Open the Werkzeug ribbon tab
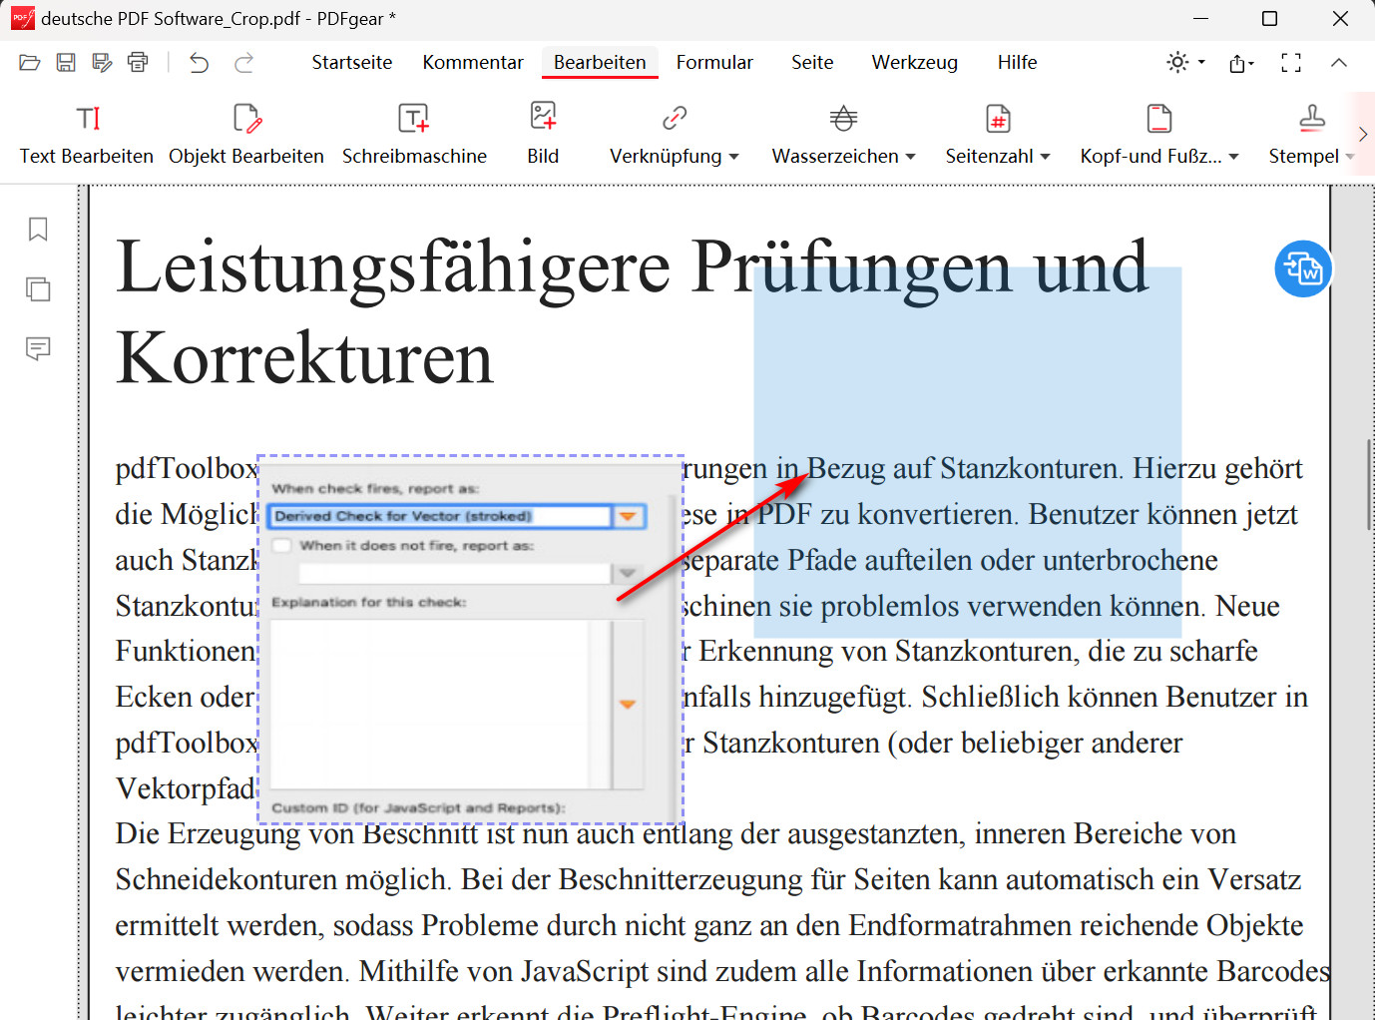1375x1020 pixels. pyautogui.click(x=914, y=62)
